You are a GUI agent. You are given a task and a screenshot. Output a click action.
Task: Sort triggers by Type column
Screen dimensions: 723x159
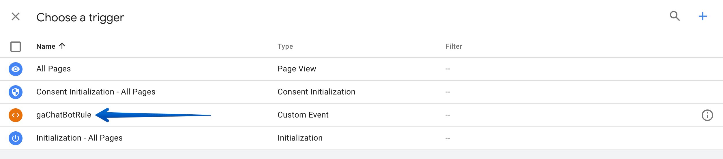[x=285, y=46]
